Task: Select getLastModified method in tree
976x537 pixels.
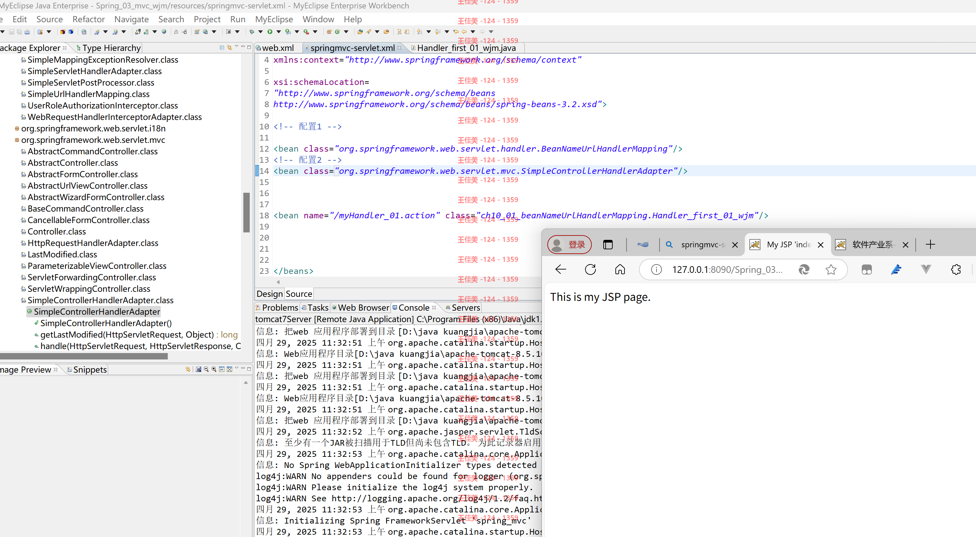Action: tap(135, 335)
